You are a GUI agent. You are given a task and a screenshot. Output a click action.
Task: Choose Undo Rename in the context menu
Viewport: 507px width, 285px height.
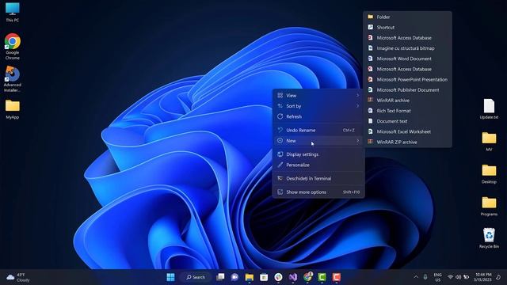(318, 130)
